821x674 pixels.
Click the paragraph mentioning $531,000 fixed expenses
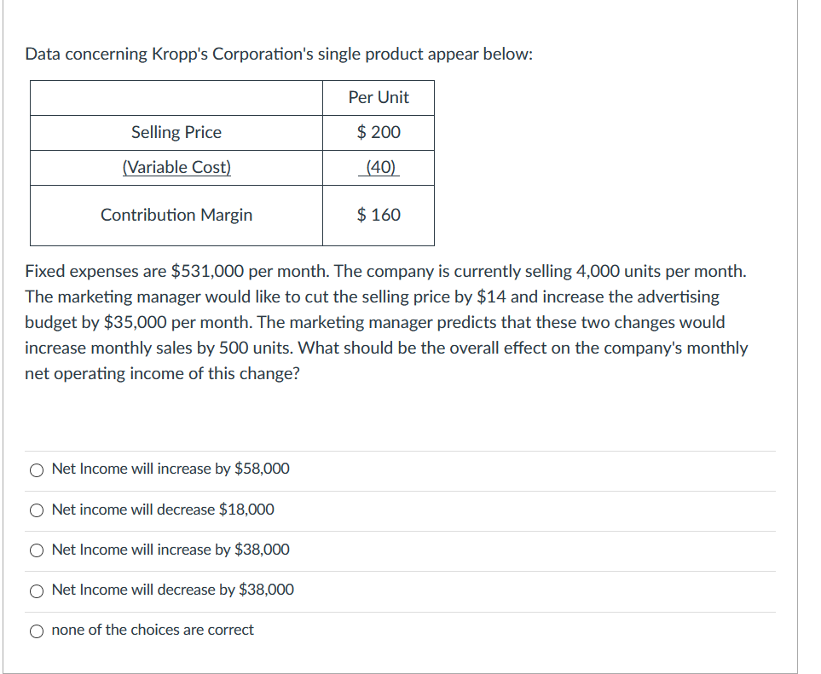click(x=386, y=321)
